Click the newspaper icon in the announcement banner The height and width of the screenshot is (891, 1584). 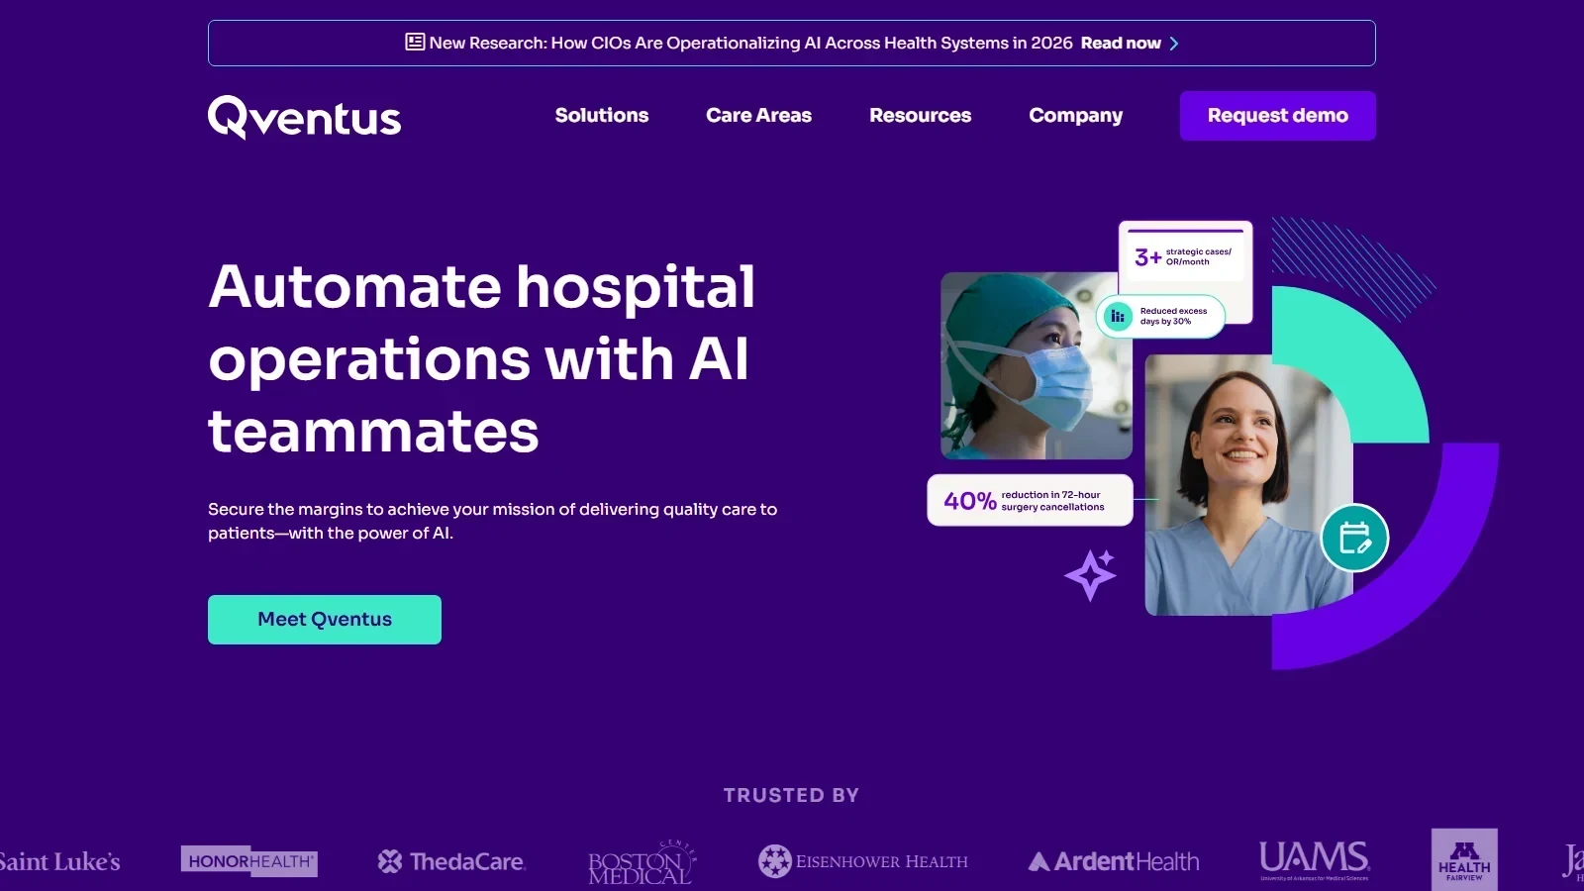415,43
